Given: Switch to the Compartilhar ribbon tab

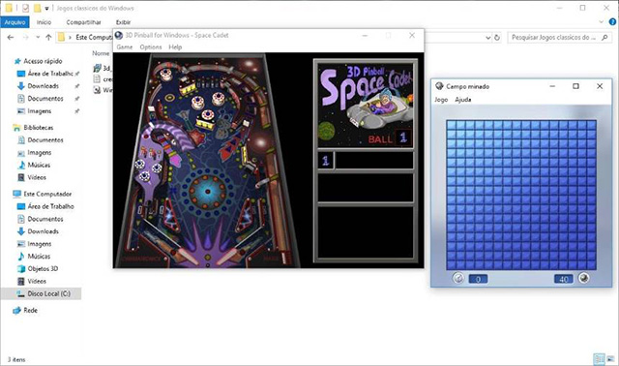Looking at the screenshot, I should coord(83,22).
